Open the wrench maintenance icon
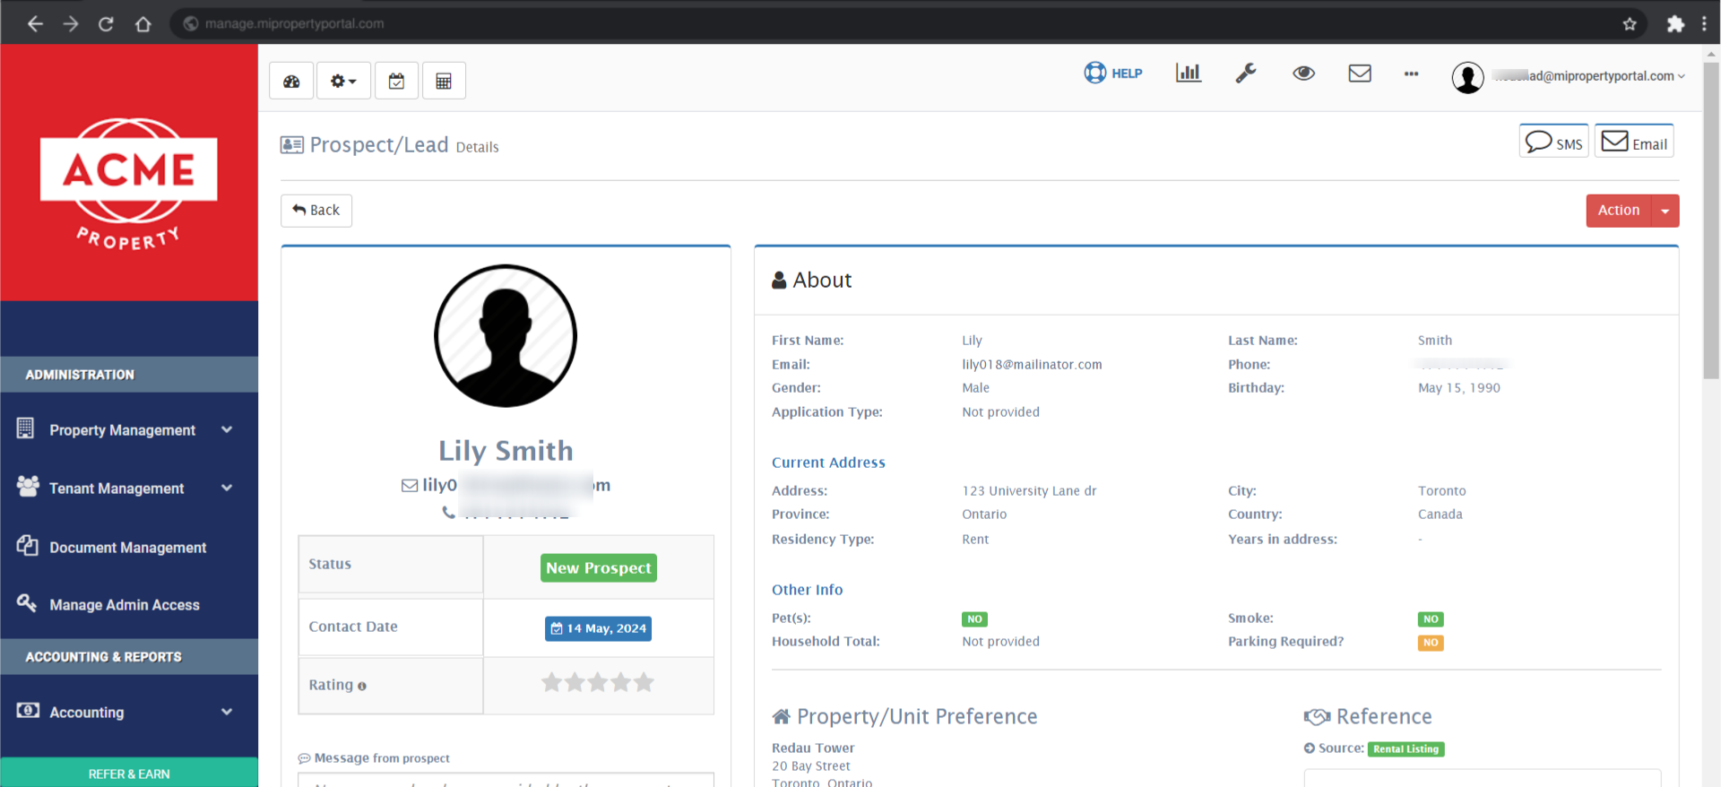The height and width of the screenshot is (787, 1721). coord(1246,73)
